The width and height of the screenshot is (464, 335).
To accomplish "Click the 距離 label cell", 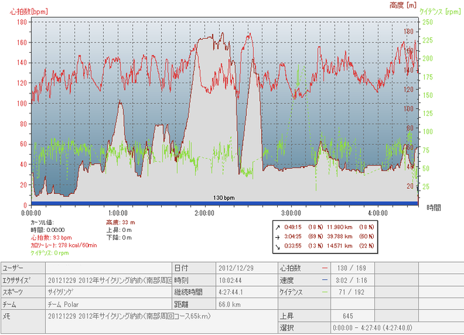I will 194,304.
